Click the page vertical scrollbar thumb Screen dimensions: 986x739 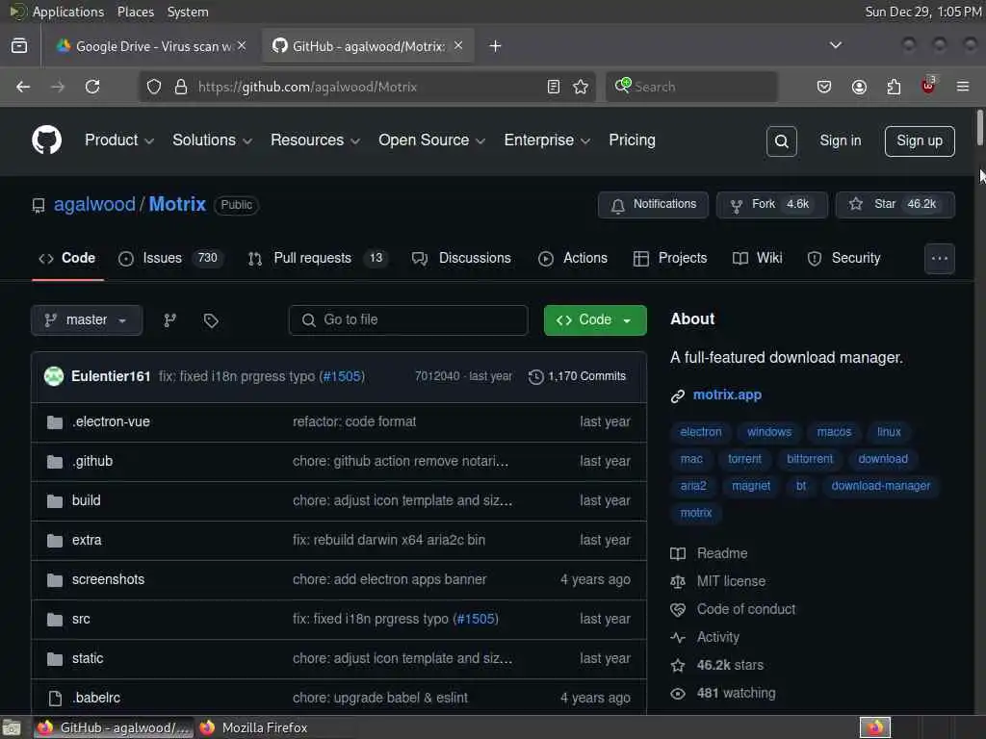[x=979, y=128]
